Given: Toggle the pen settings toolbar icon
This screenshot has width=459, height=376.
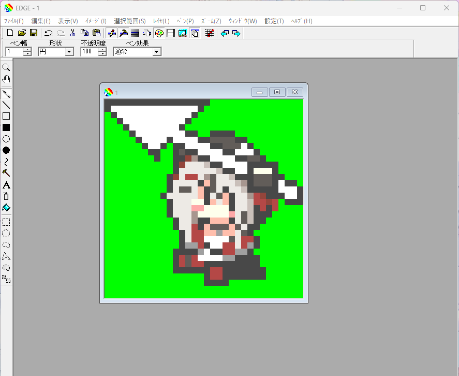Looking at the screenshot, I should [112, 33].
